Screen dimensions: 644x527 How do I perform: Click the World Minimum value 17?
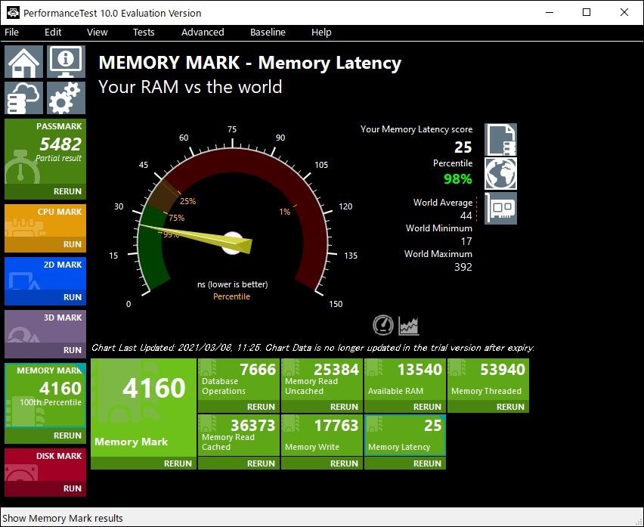pyautogui.click(x=466, y=241)
